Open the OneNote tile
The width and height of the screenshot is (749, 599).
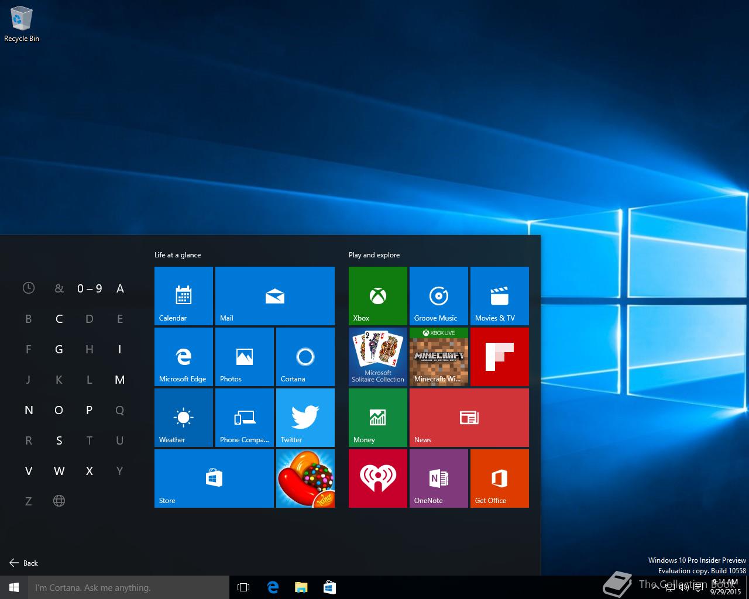(x=439, y=478)
